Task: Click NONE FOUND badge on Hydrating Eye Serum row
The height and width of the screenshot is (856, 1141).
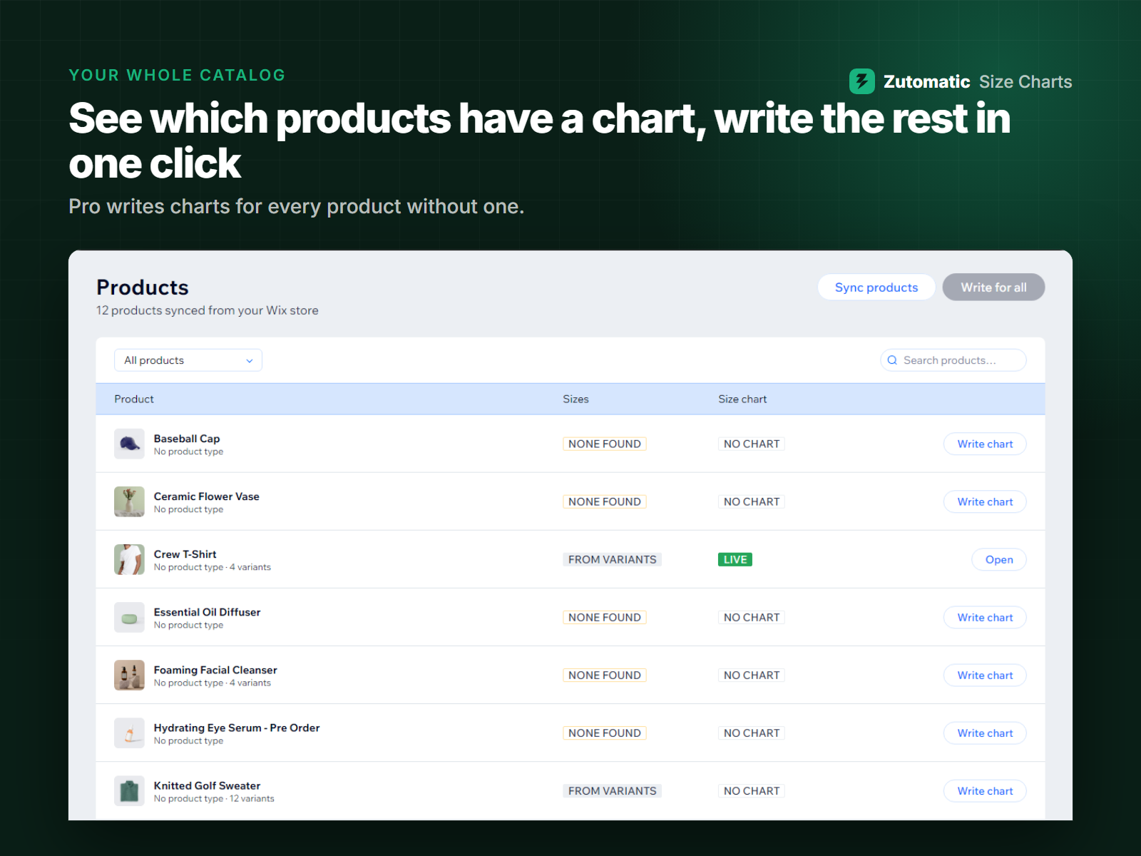Action: (x=605, y=733)
